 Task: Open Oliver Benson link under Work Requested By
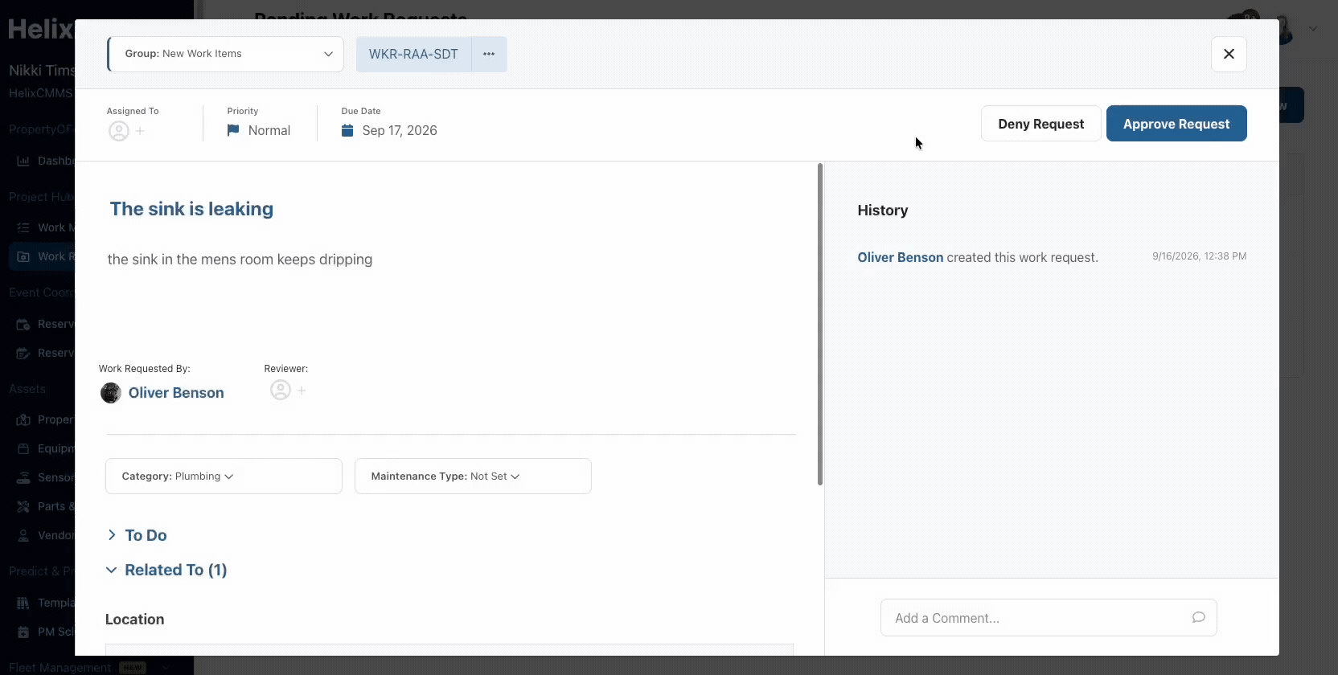coord(176,393)
